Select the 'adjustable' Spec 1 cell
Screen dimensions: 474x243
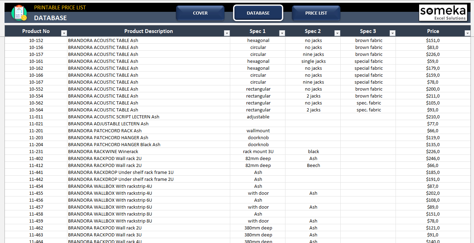point(258,117)
